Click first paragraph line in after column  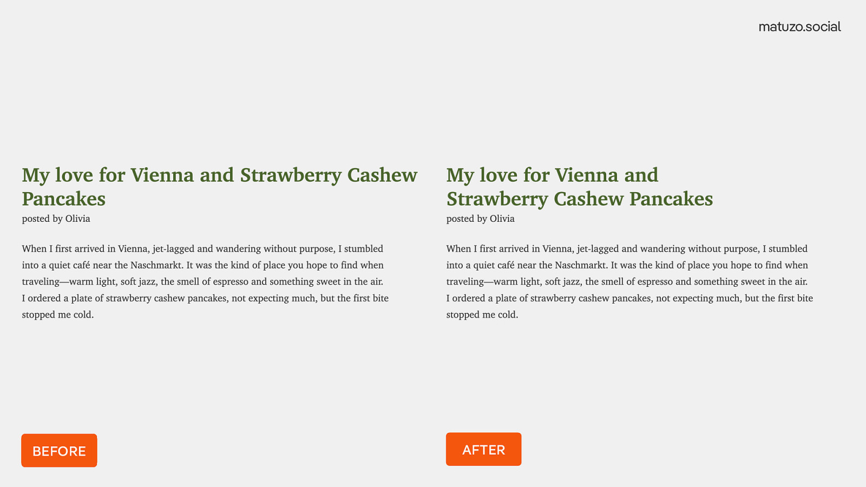coord(627,249)
